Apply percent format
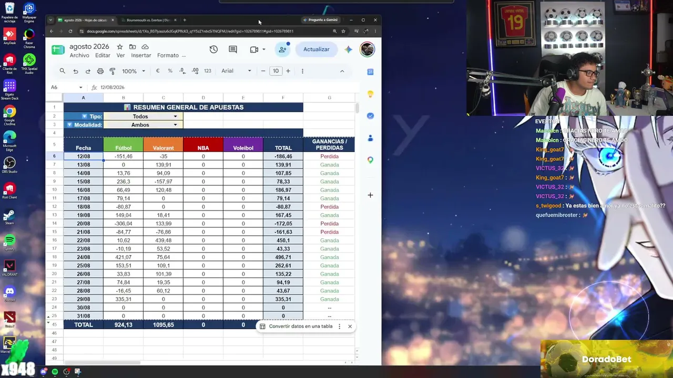 (x=170, y=71)
